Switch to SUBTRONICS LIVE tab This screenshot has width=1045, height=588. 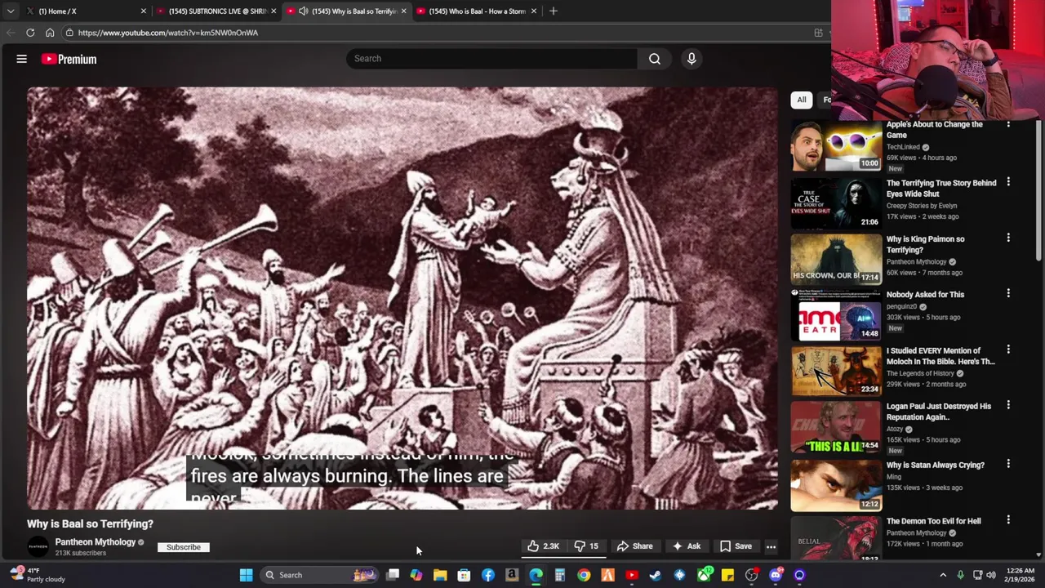[216, 11]
